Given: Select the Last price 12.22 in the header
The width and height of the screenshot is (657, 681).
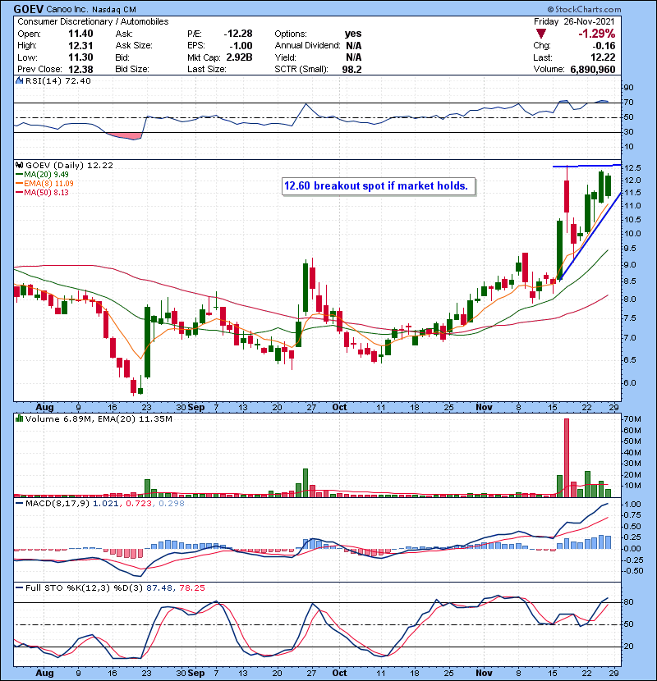Looking at the screenshot, I should click(x=603, y=57).
